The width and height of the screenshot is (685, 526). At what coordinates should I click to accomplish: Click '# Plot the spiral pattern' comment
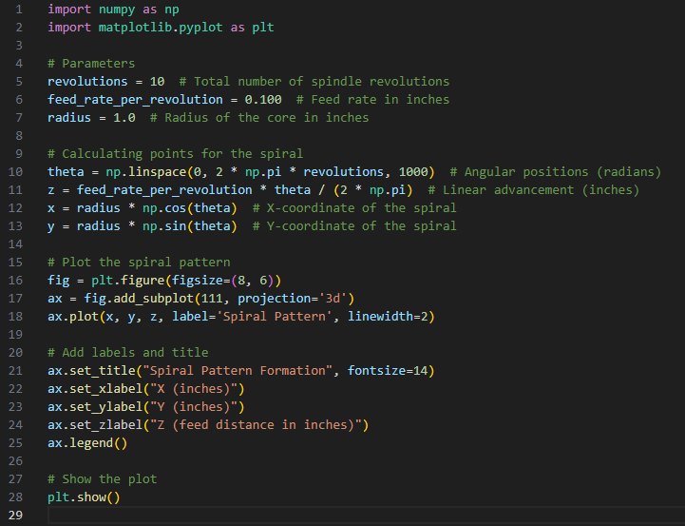click(x=139, y=263)
